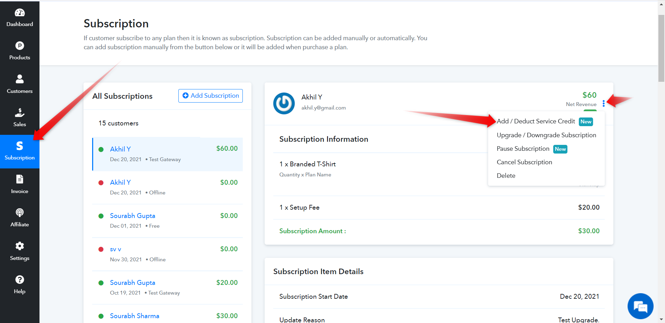665x323 pixels.
Task: Click the Add Subscription button
Action: [x=211, y=96]
